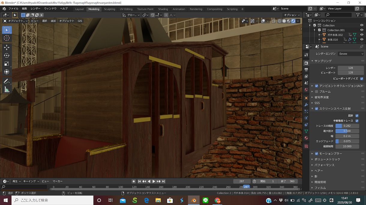Toggle the スクリーンスペース反射 checkbox

click(x=316, y=109)
